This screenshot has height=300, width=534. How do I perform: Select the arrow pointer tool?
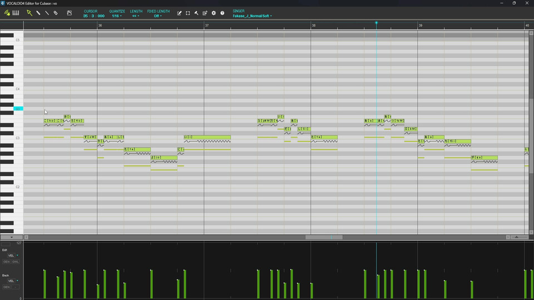29,13
